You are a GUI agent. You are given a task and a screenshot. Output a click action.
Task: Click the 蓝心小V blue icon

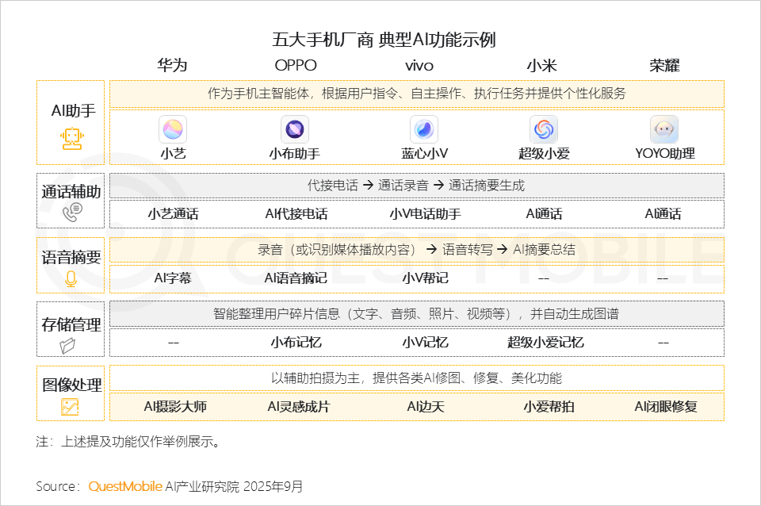click(424, 129)
